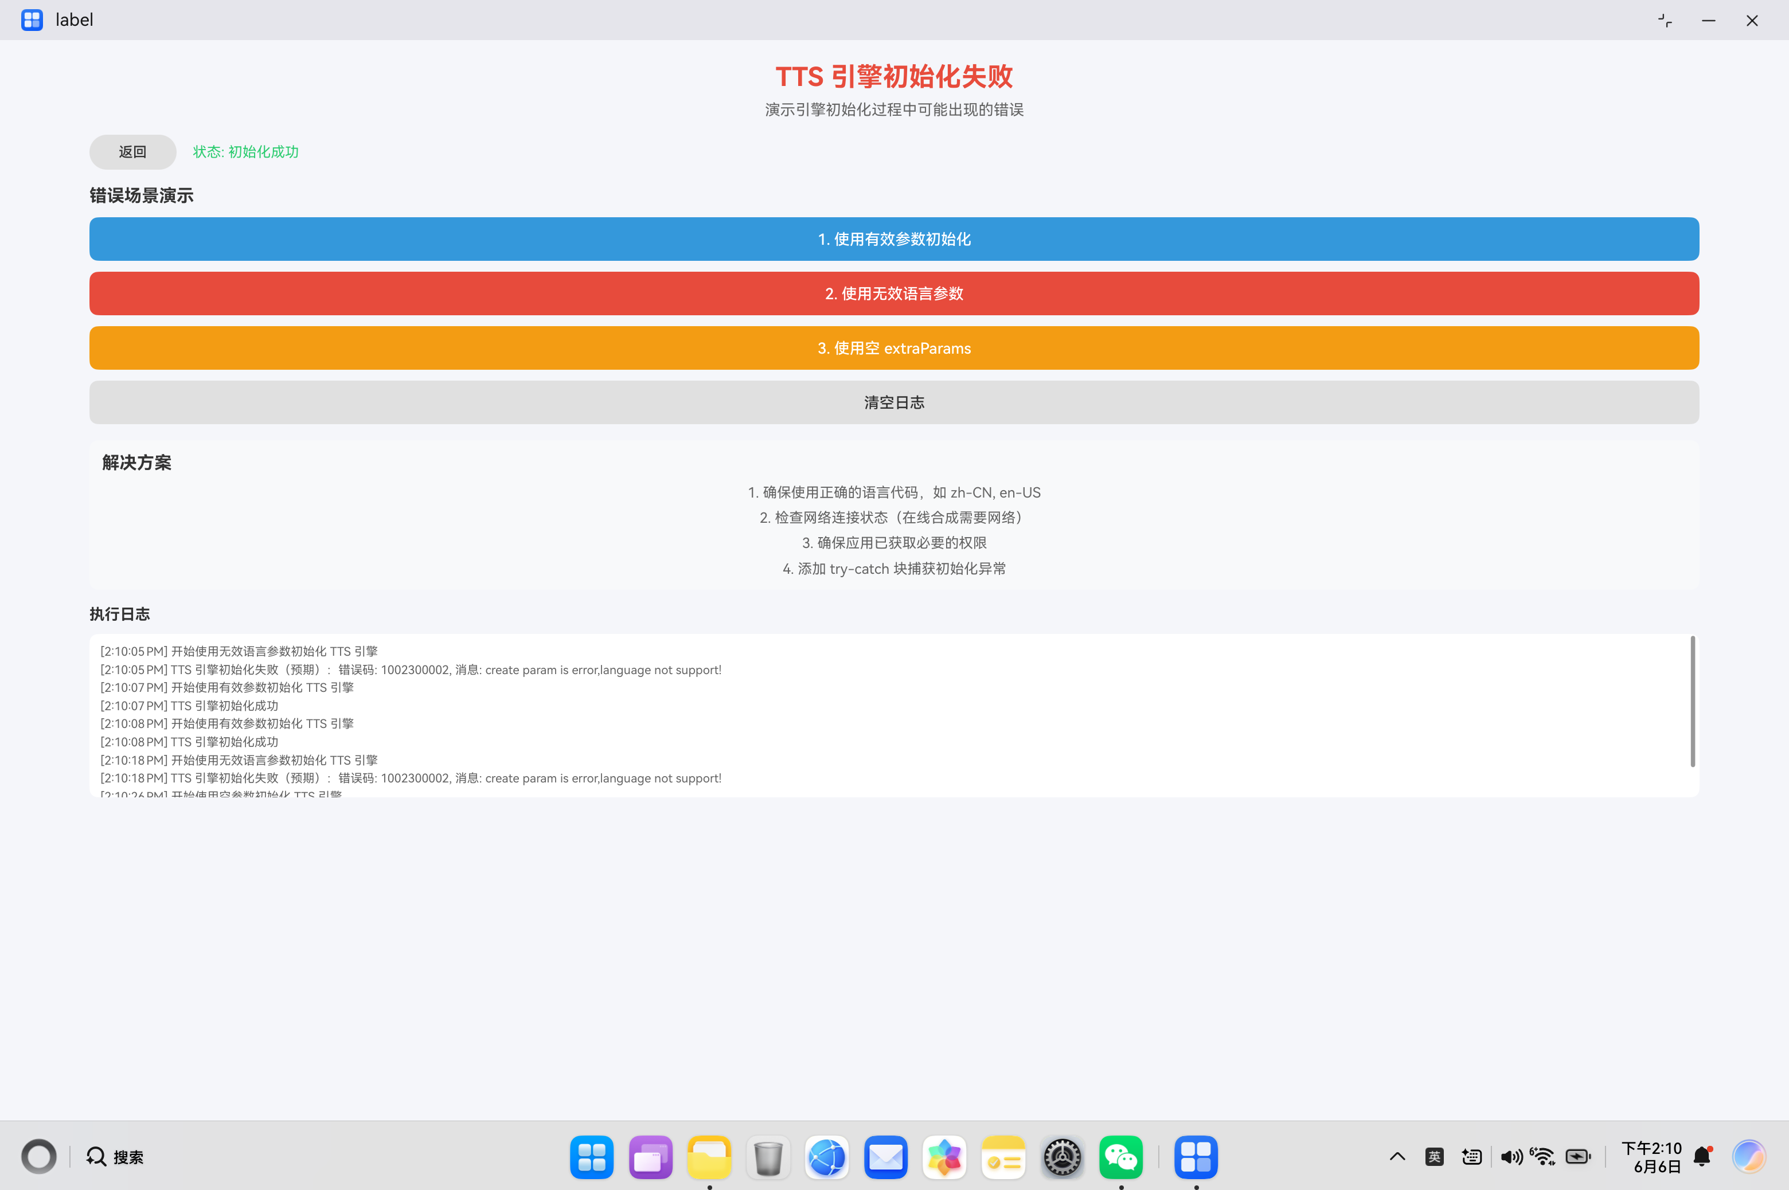Close the label window
This screenshot has height=1190, width=1789.
tap(1752, 21)
